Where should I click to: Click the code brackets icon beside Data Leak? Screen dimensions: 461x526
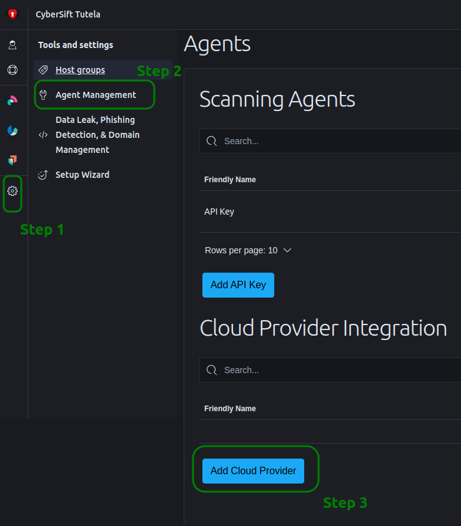pyautogui.click(x=43, y=135)
